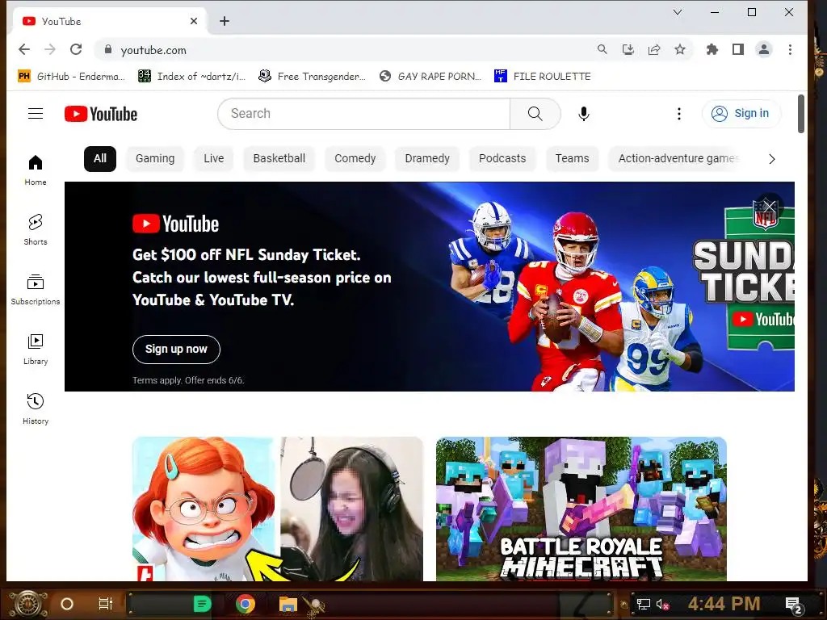Click Sign up now on banner
This screenshot has height=620, width=827.
176,349
